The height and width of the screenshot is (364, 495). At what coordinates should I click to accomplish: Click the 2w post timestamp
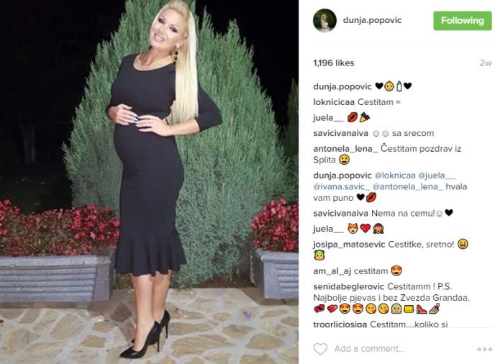pos(485,63)
